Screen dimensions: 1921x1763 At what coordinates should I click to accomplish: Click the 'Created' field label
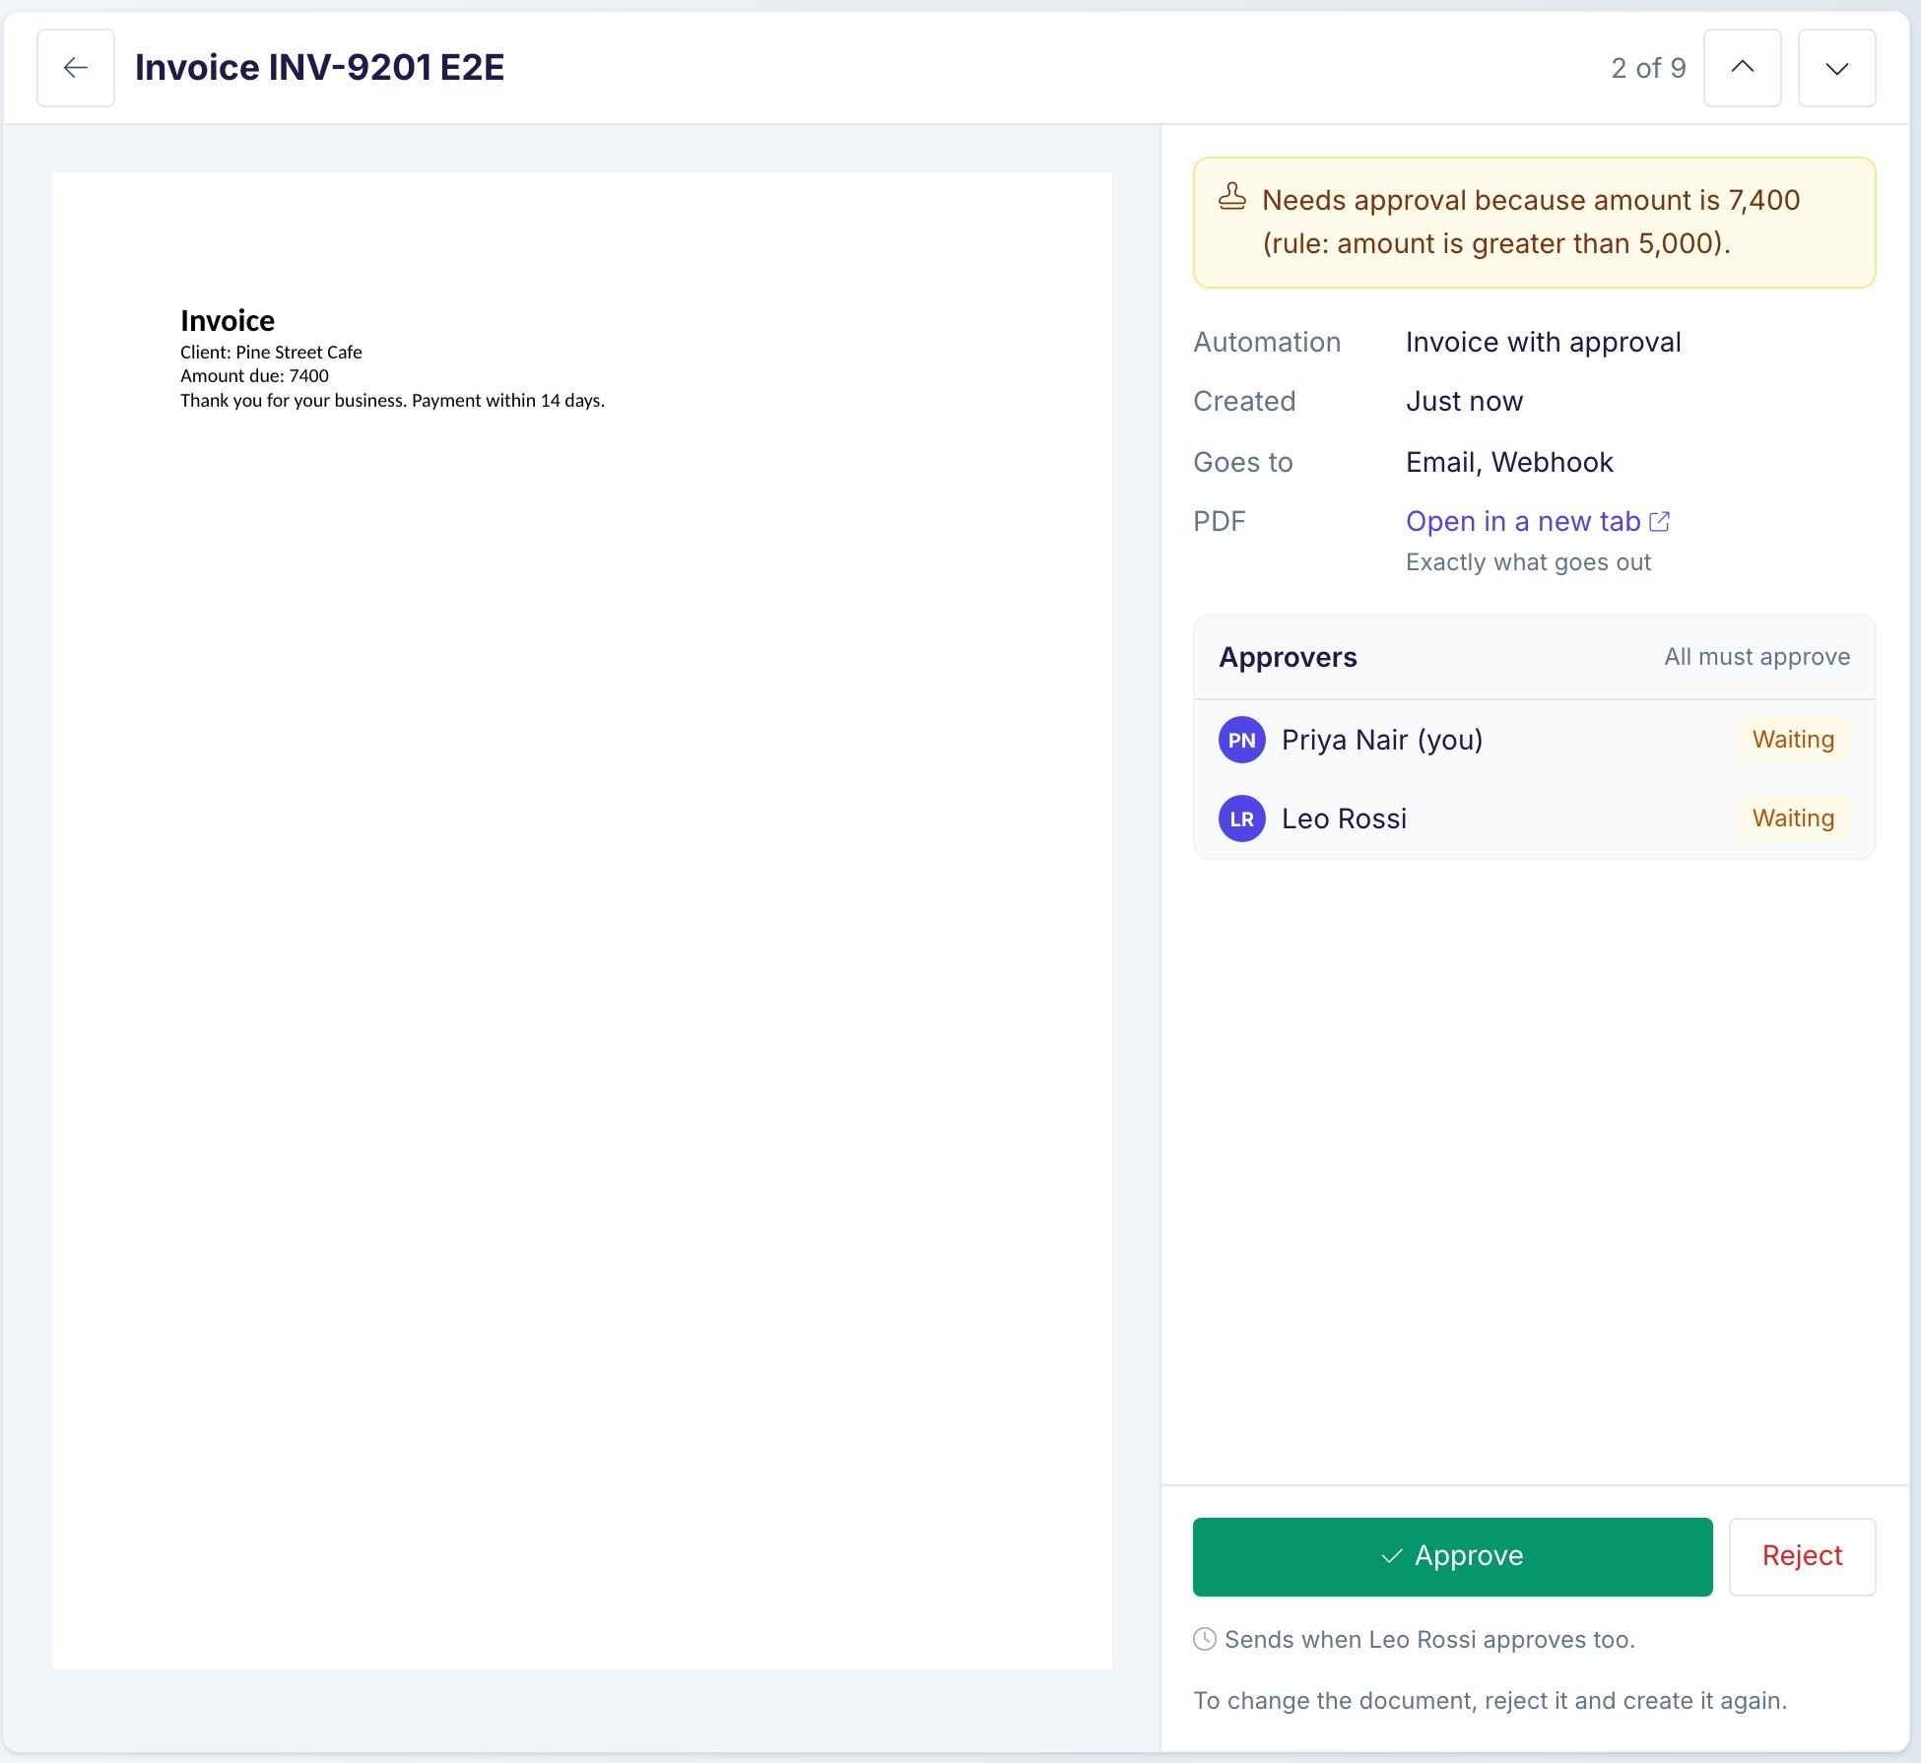[x=1244, y=401]
